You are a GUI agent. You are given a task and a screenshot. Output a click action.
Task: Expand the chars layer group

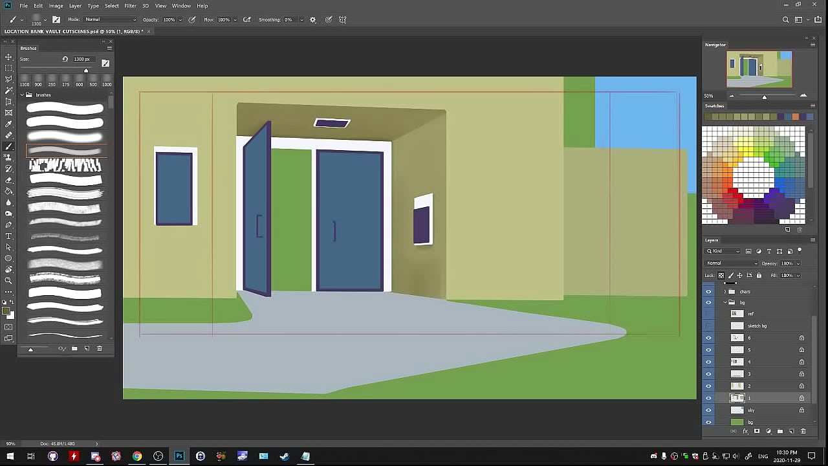point(724,292)
